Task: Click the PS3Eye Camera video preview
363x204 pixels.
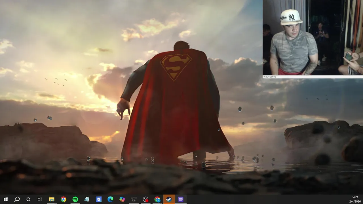Action: tap(313, 37)
